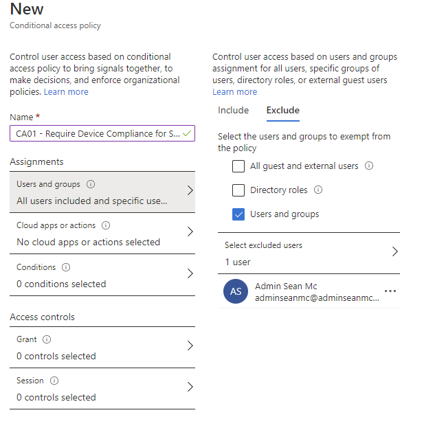Image resolution: width=435 pixels, height=428 pixels.
Task: Uncheck the Users and groups checkbox
Action: point(238,214)
